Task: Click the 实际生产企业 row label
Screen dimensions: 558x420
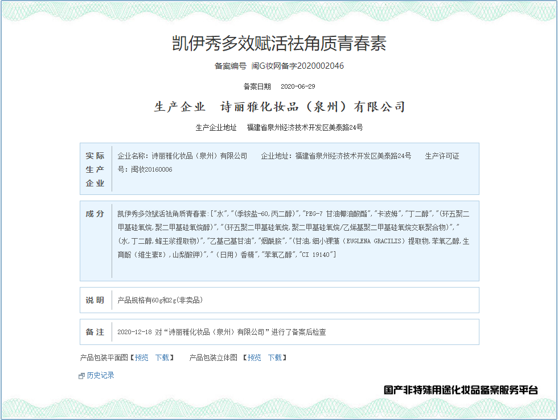Action: click(95, 169)
